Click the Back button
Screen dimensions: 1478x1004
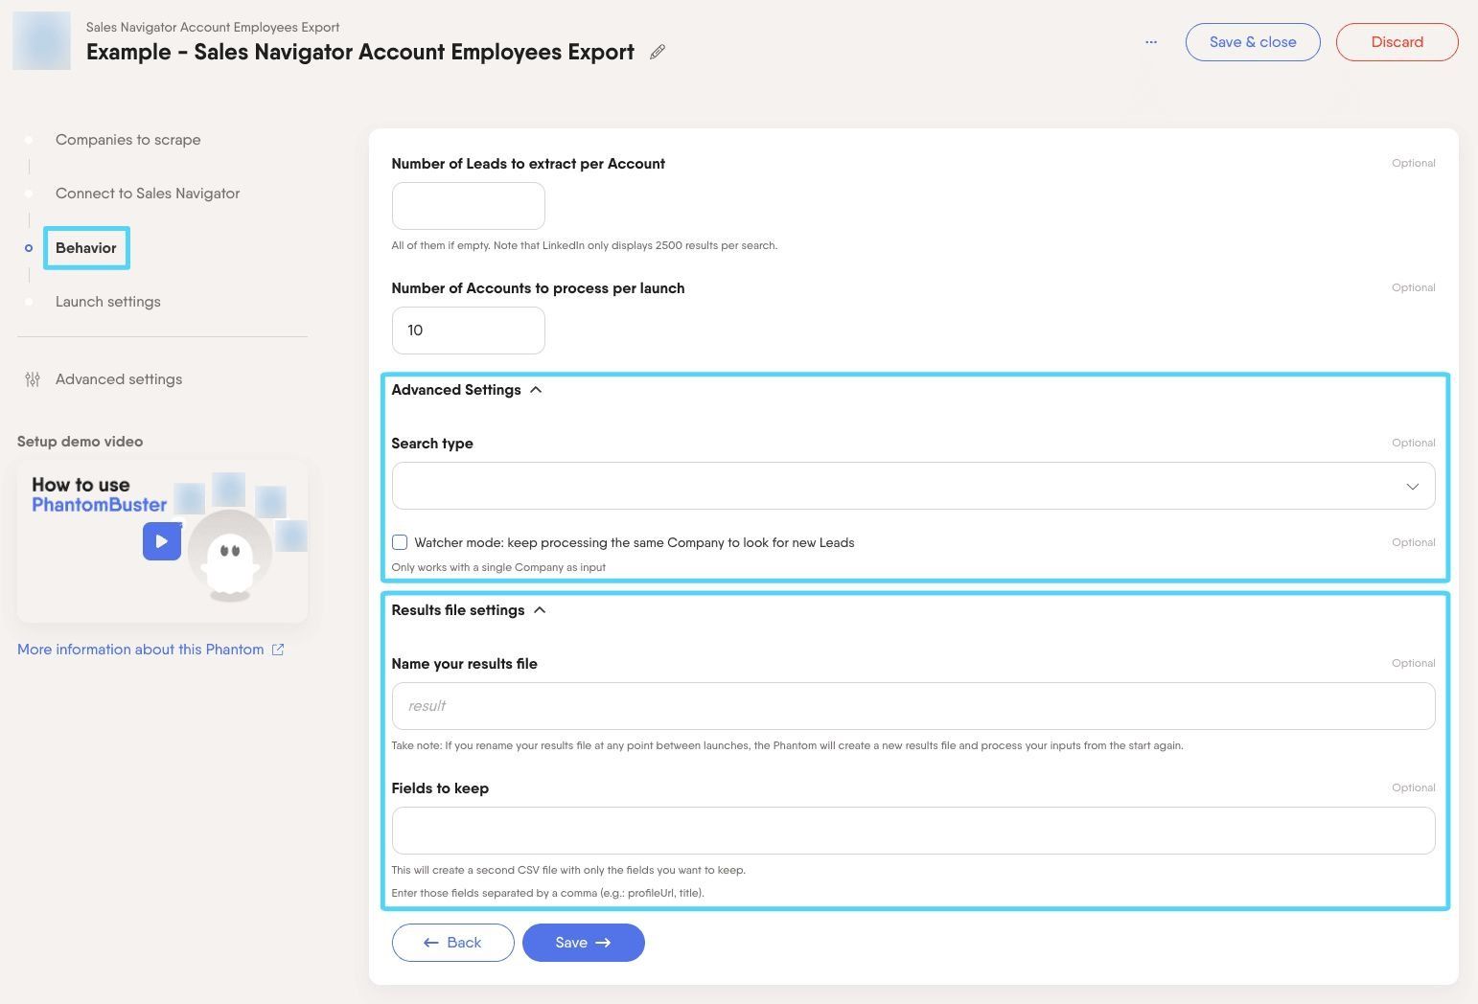(452, 943)
